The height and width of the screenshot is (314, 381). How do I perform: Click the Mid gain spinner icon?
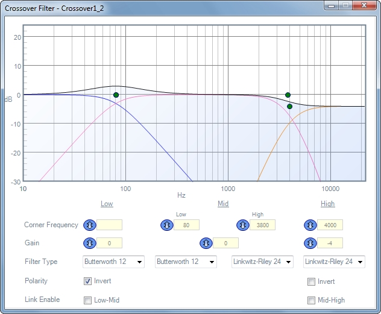[x=206, y=243]
